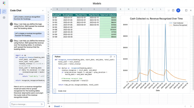
Task: Open settings gear in left sidebar
Action: (x=4, y=18)
